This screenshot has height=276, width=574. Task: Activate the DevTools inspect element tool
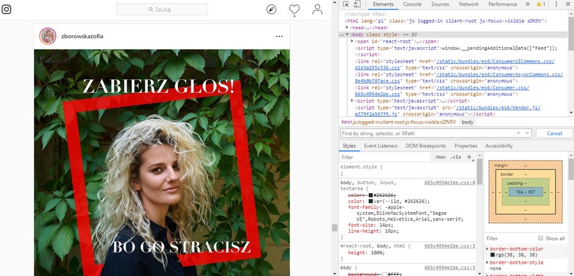(346, 4)
